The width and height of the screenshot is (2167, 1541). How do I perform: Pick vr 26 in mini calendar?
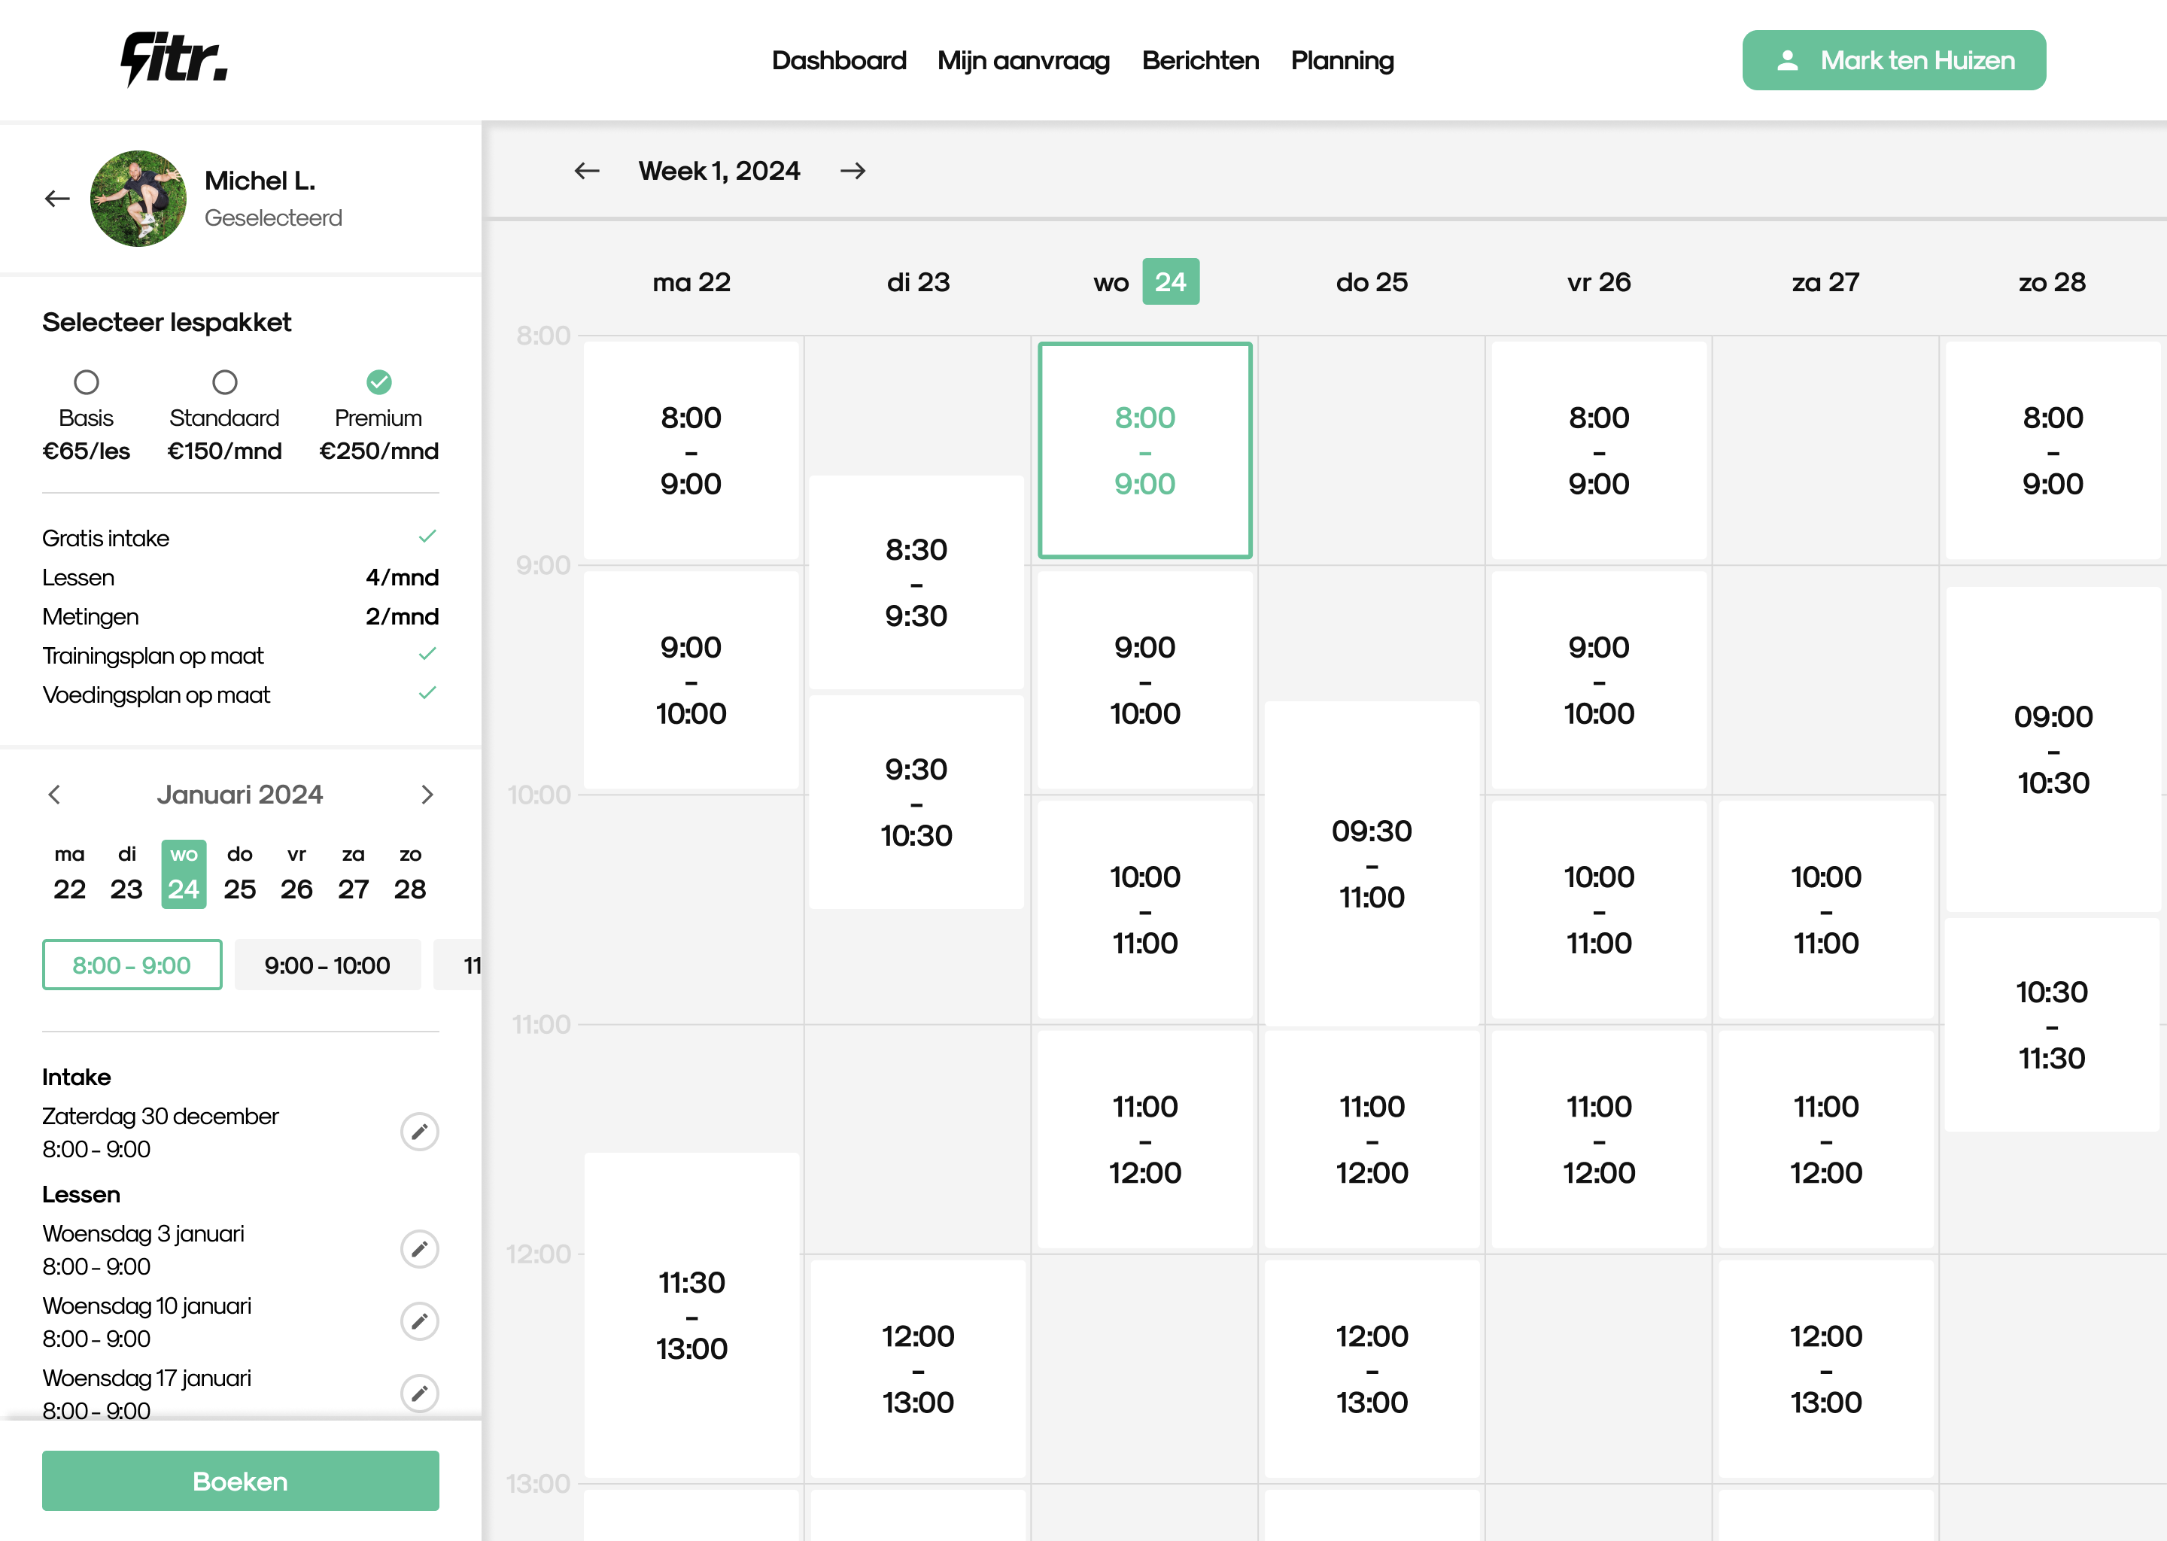pyautogui.click(x=297, y=874)
